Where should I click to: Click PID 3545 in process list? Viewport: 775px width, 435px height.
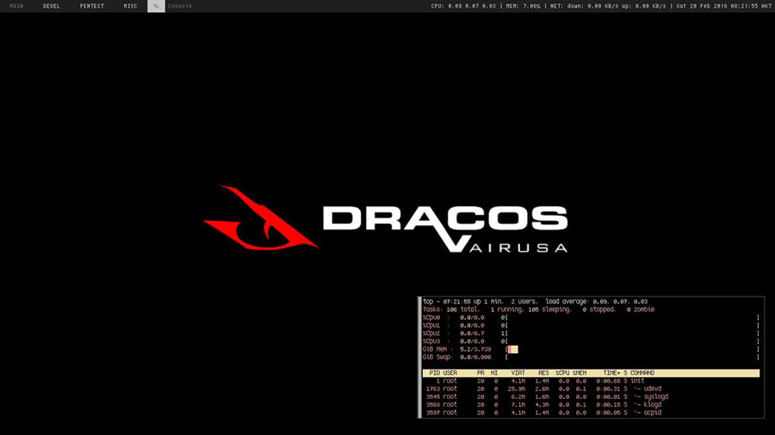coord(433,396)
